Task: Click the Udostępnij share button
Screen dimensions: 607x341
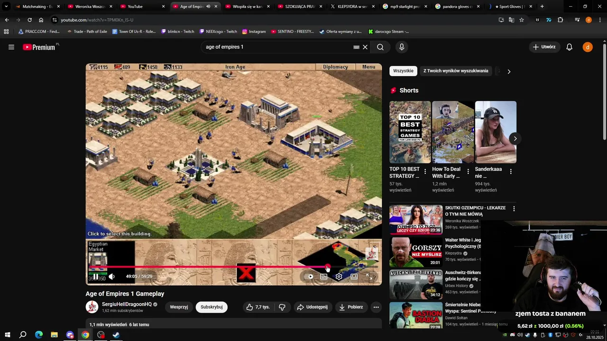Action: (x=312, y=307)
